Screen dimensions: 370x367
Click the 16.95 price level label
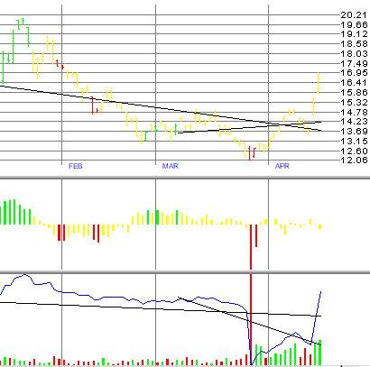click(354, 73)
